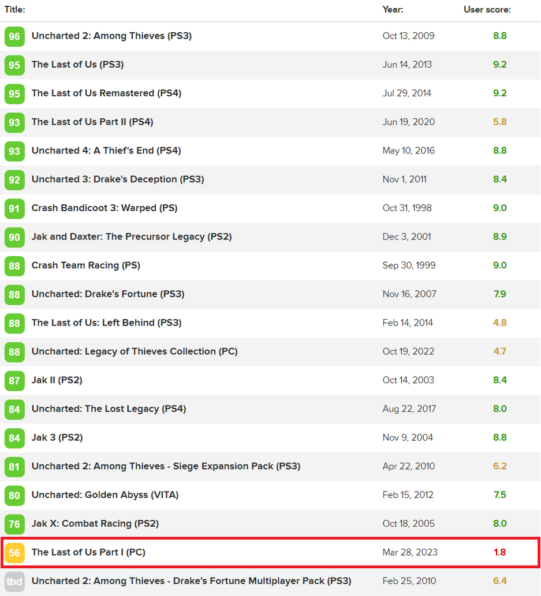Open The Last of Us Part II (PS4)
This screenshot has height=596, width=541.
(x=92, y=122)
